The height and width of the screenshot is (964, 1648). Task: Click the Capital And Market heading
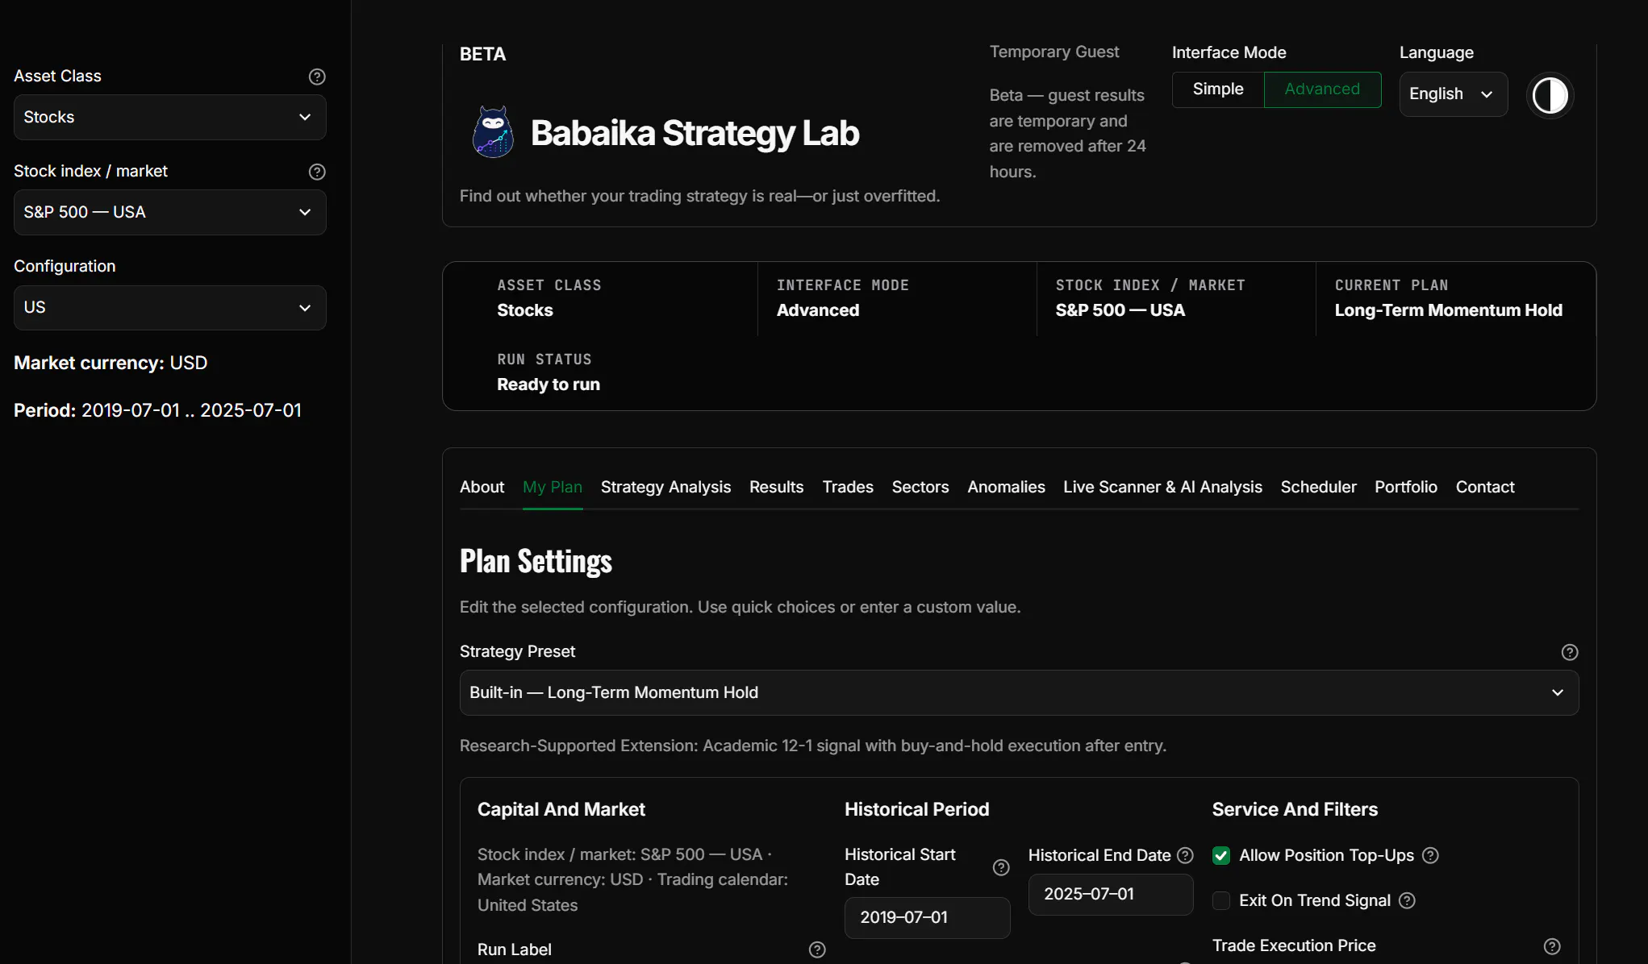point(561,809)
